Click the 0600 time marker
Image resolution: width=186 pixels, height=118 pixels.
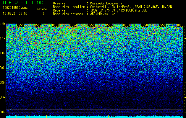click(180, 25)
